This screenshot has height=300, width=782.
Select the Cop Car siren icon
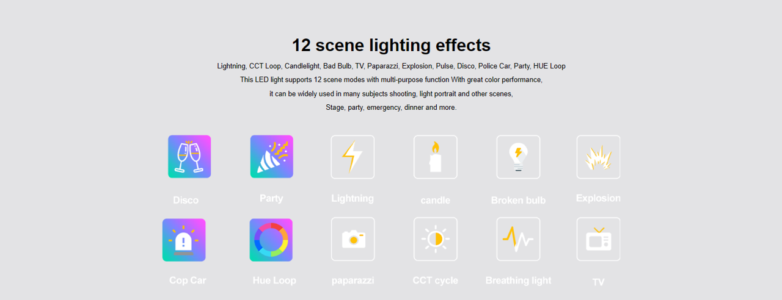click(184, 240)
